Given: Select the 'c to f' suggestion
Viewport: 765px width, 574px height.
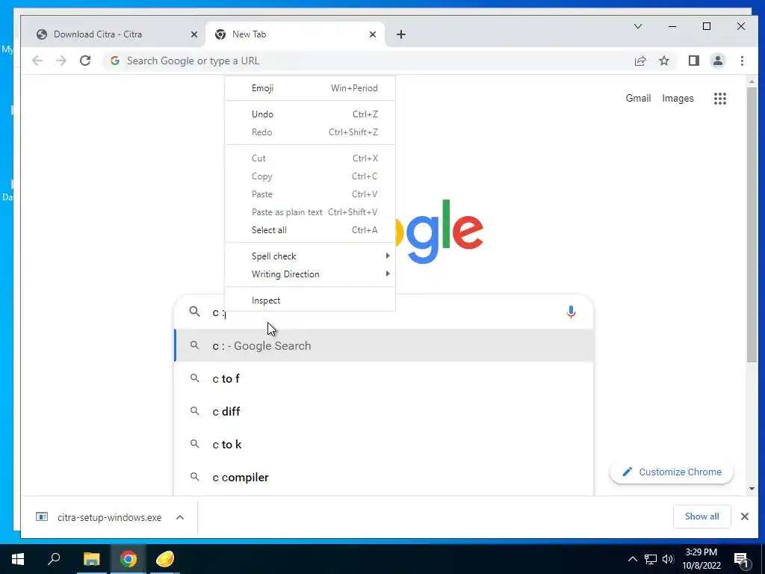Looking at the screenshot, I should pos(384,379).
